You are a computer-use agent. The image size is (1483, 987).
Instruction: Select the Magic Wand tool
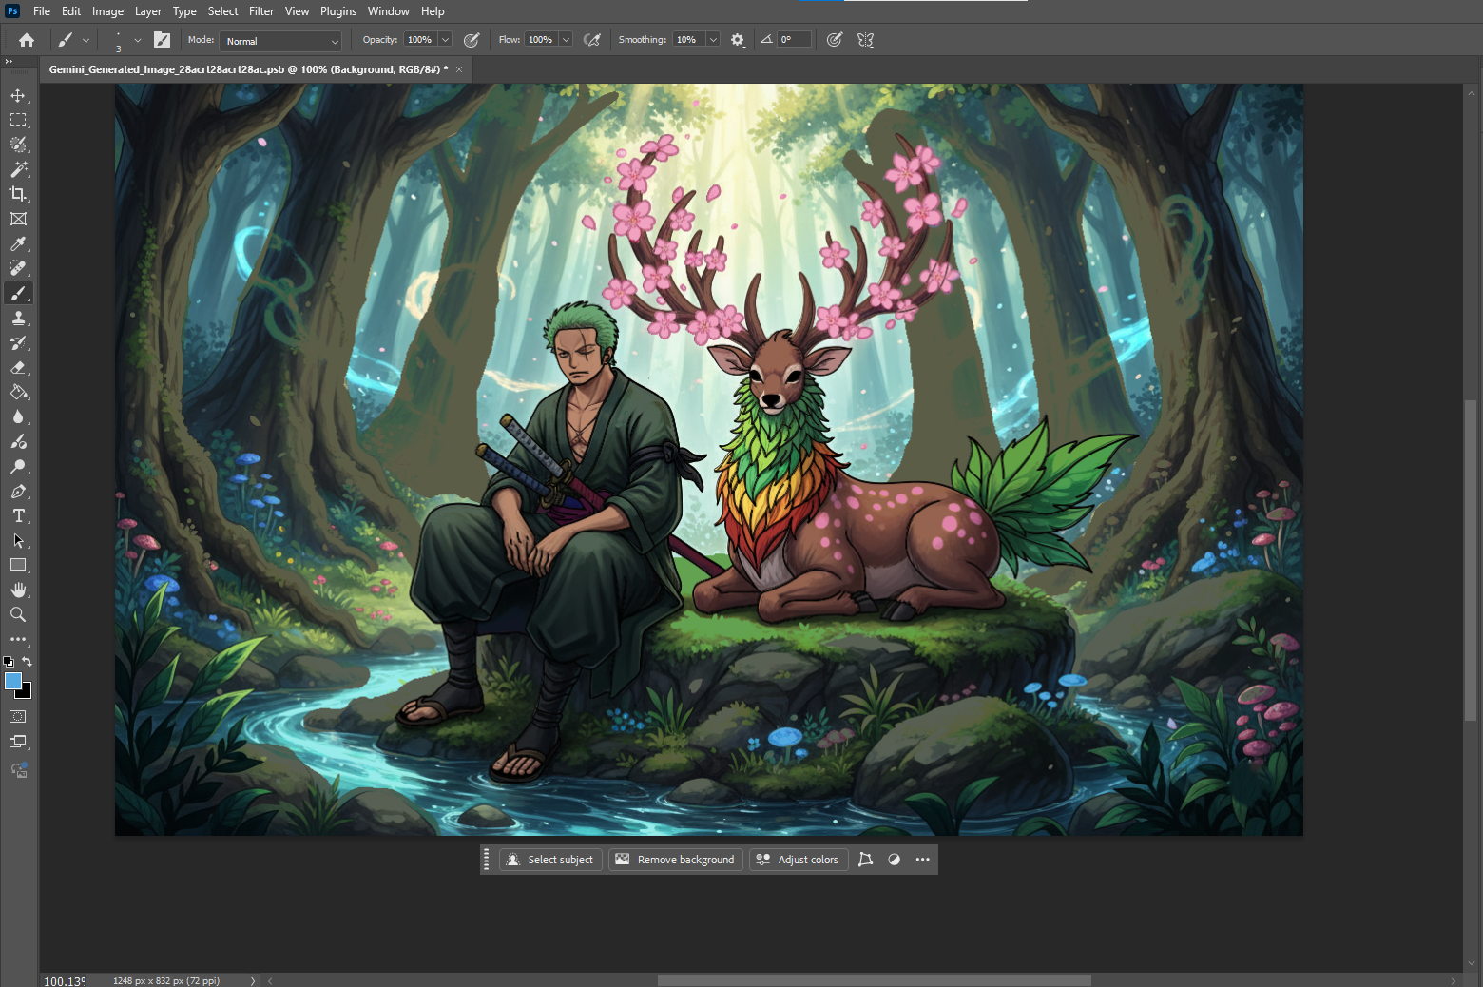[18, 169]
